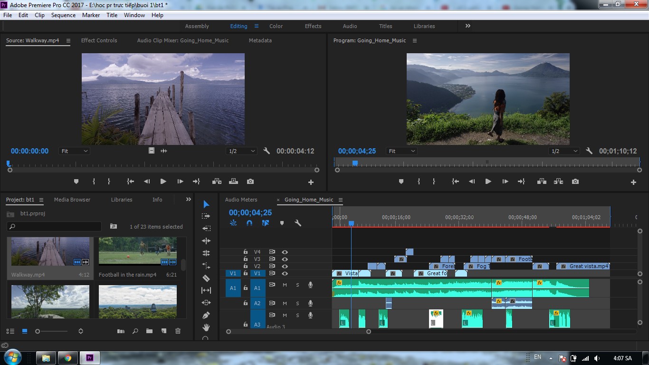Open the Marker menu
Screen dimensions: 649x365
click(91, 15)
